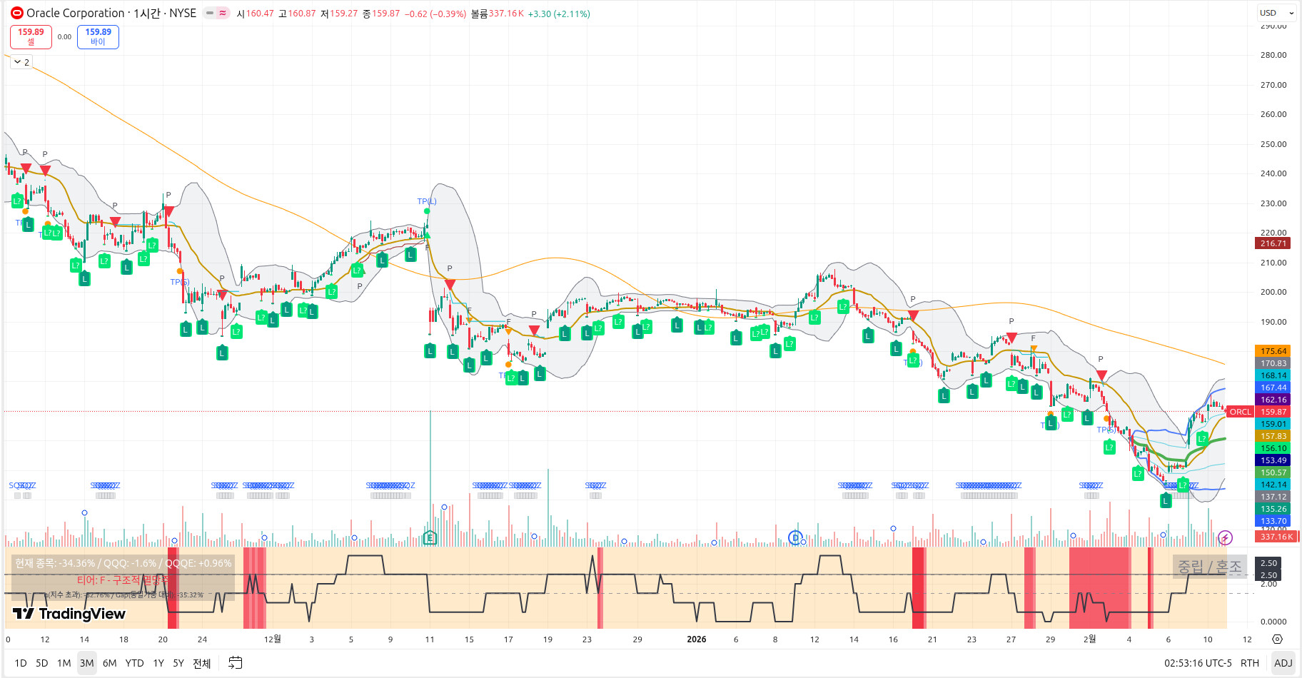Image resolution: width=1302 pixels, height=678 pixels.
Task: Click the 0.00 spread value between sell and buy
Action: coord(64,37)
